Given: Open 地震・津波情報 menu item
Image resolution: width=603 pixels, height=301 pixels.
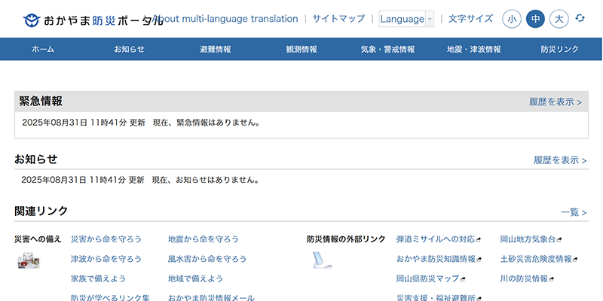Looking at the screenshot, I should click(474, 49).
